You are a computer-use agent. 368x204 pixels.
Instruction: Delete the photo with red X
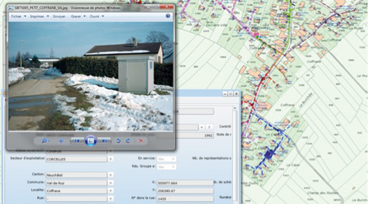(x=141, y=141)
